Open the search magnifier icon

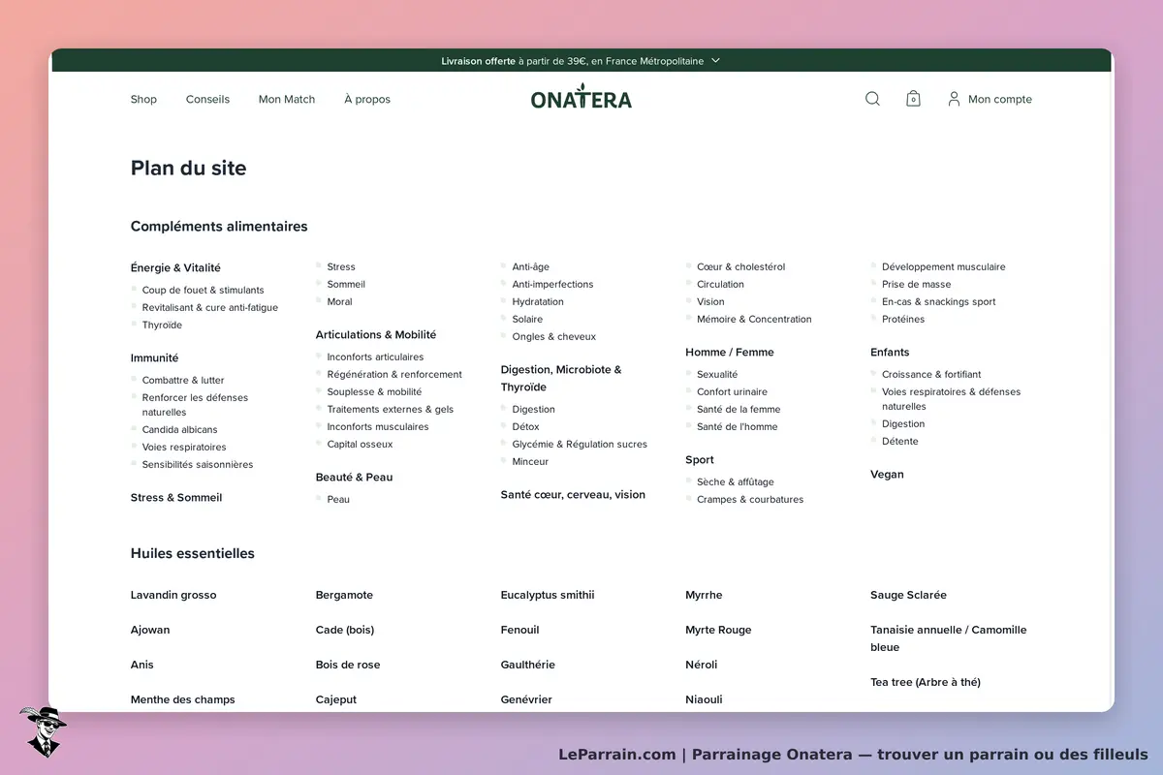872,99
